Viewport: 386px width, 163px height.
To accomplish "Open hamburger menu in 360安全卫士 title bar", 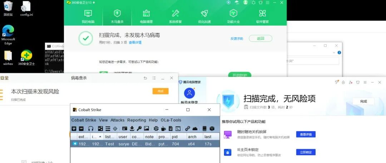I will coord(268,2).
